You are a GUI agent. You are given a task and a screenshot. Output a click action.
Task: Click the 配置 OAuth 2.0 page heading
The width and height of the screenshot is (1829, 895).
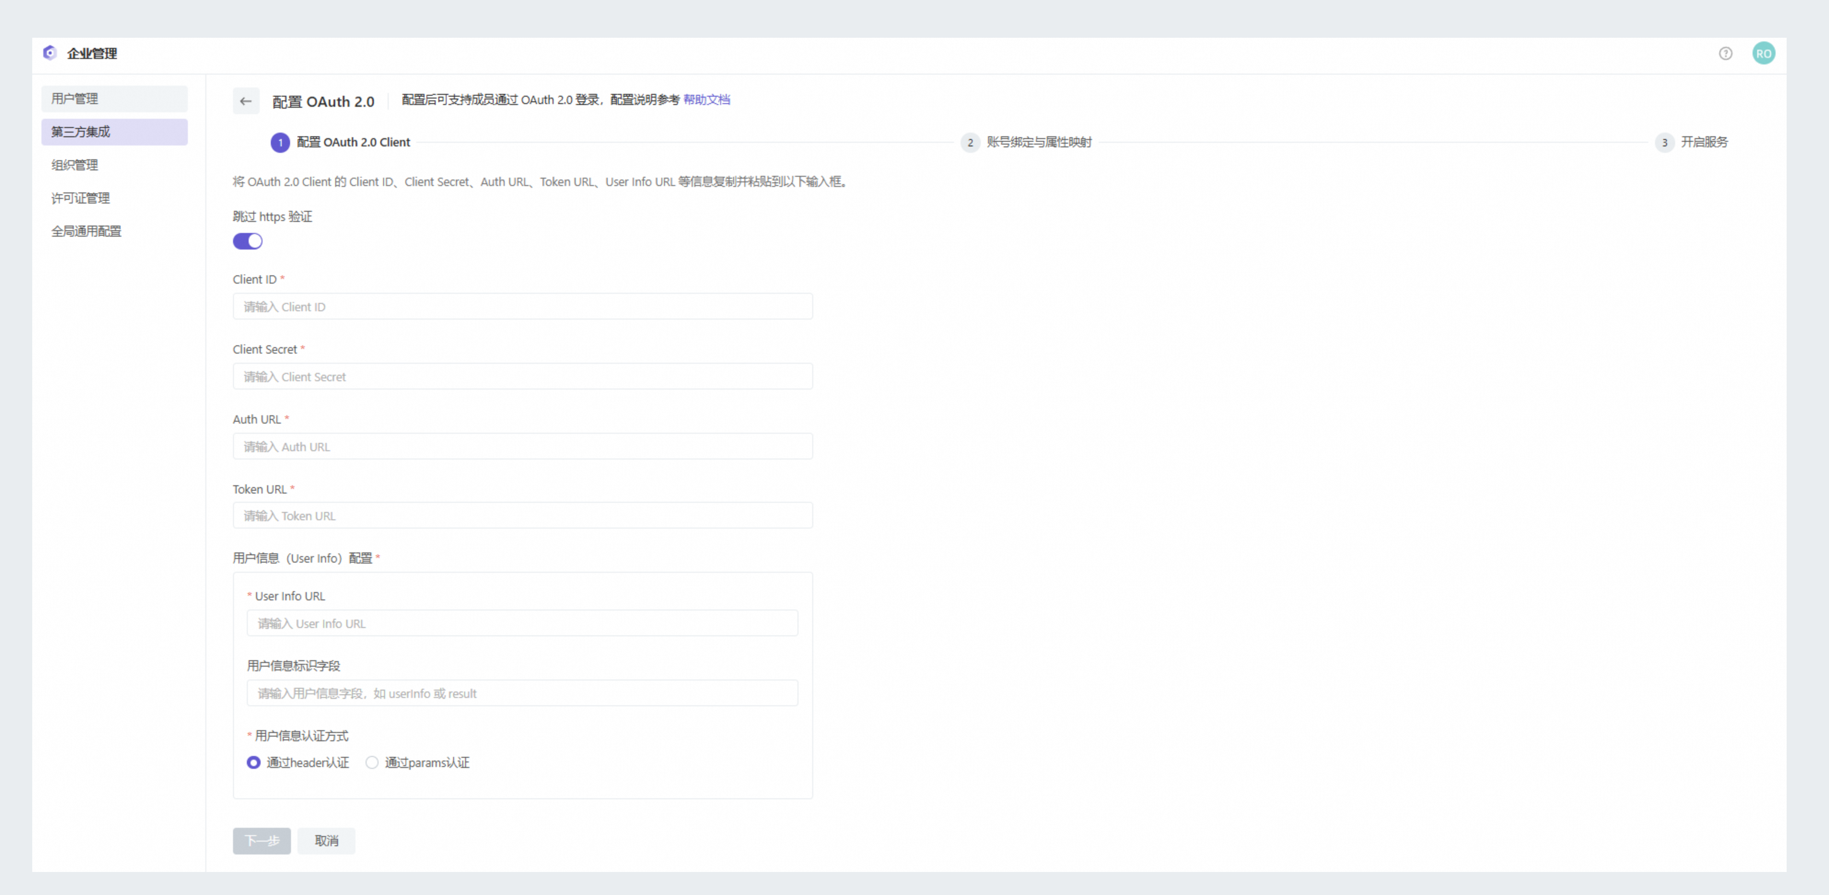323,101
